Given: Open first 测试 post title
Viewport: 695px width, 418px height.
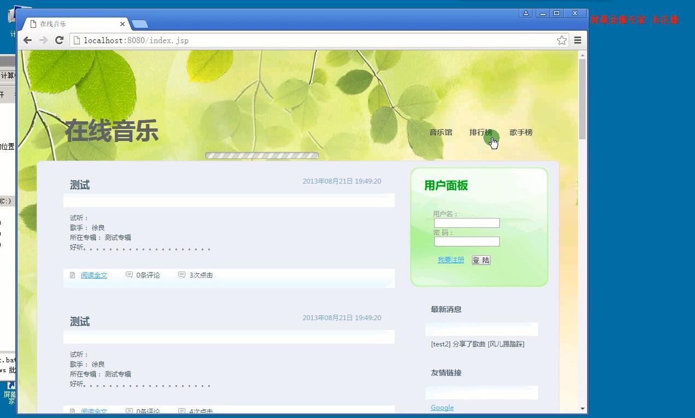Looking at the screenshot, I should [80, 185].
